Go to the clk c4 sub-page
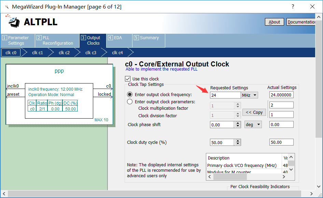Screen dimensions: 323x198 point(117,52)
